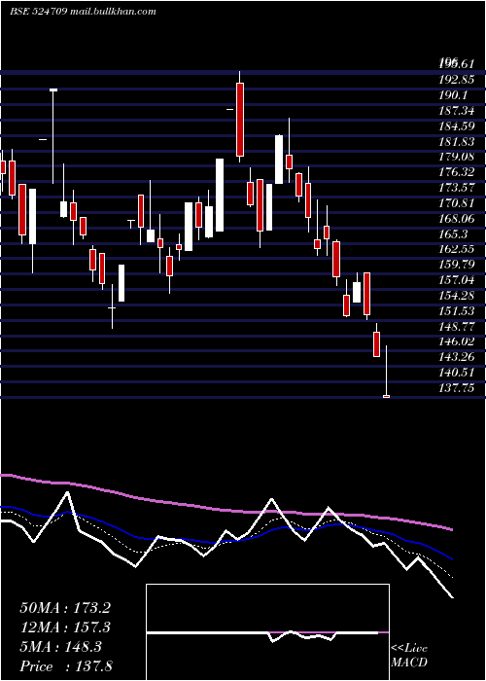486x681 pixels.
Task: Click the MACD histogram panel
Action: click(x=267, y=632)
